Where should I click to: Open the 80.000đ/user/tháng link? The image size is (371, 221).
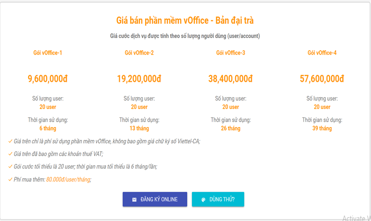68,180
